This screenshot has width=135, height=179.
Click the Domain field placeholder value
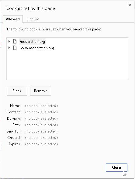(41, 119)
